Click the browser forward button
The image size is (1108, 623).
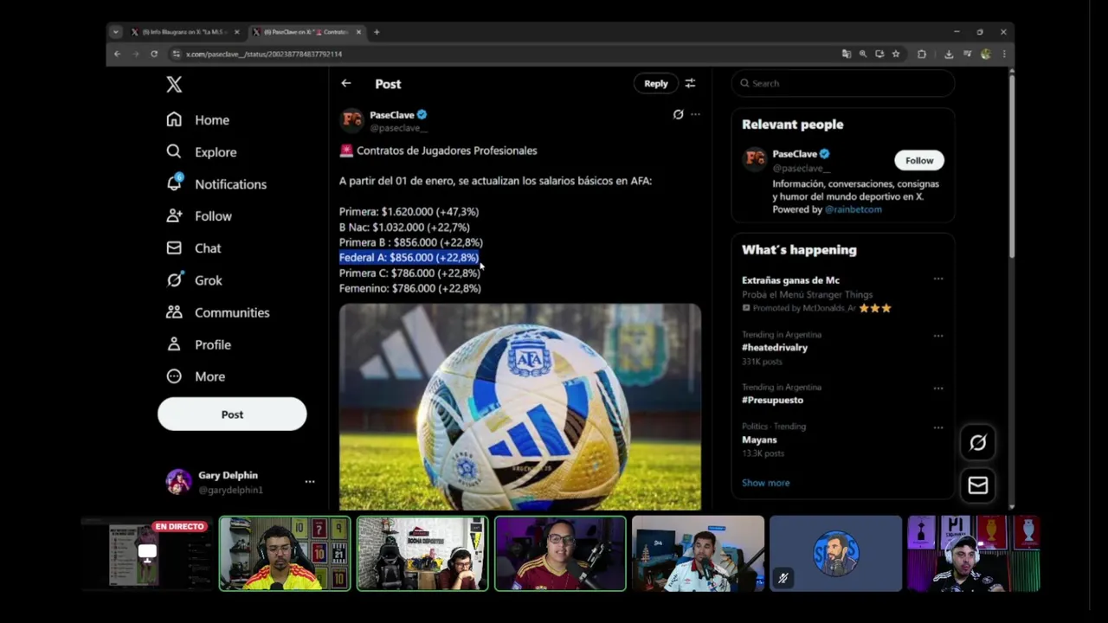click(x=136, y=54)
